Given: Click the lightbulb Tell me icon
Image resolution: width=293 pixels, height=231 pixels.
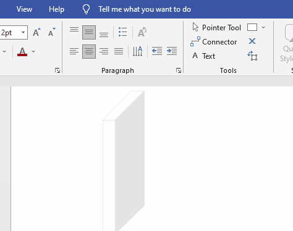Looking at the screenshot, I should (86, 9).
